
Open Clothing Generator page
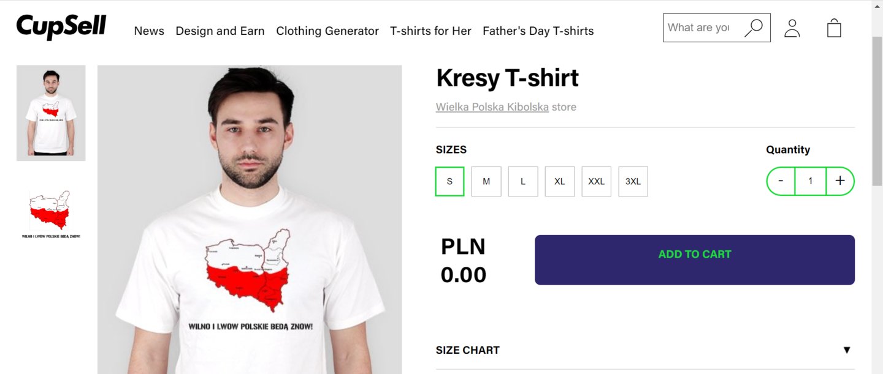[x=327, y=31]
